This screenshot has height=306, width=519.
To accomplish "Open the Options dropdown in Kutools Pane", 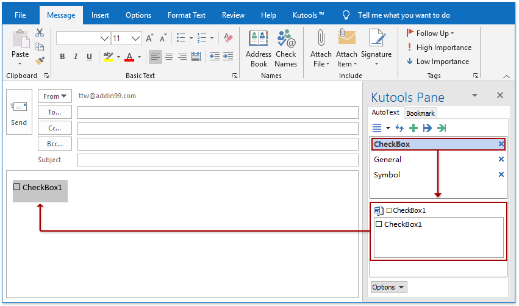I will [x=388, y=287].
